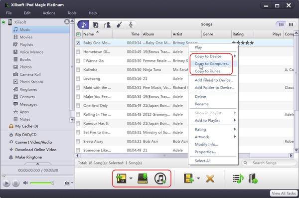The width and height of the screenshot is (299, 198).
Task: Switch to thumbnail grid view layout
Action: [x=291, y=24]
